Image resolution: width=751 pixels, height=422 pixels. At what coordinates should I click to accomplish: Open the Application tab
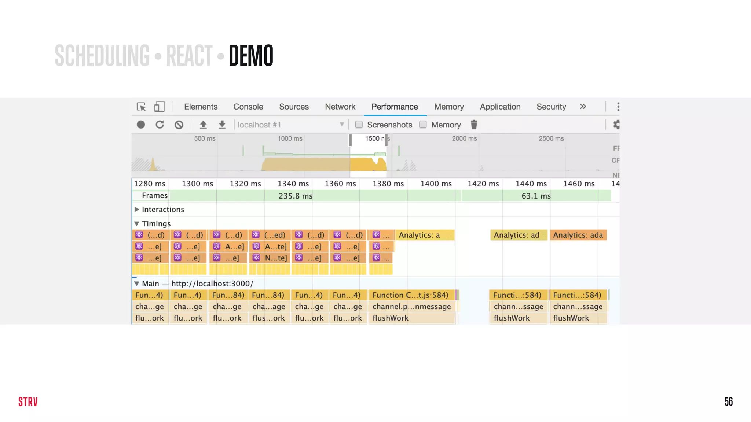tap(500, 107)
